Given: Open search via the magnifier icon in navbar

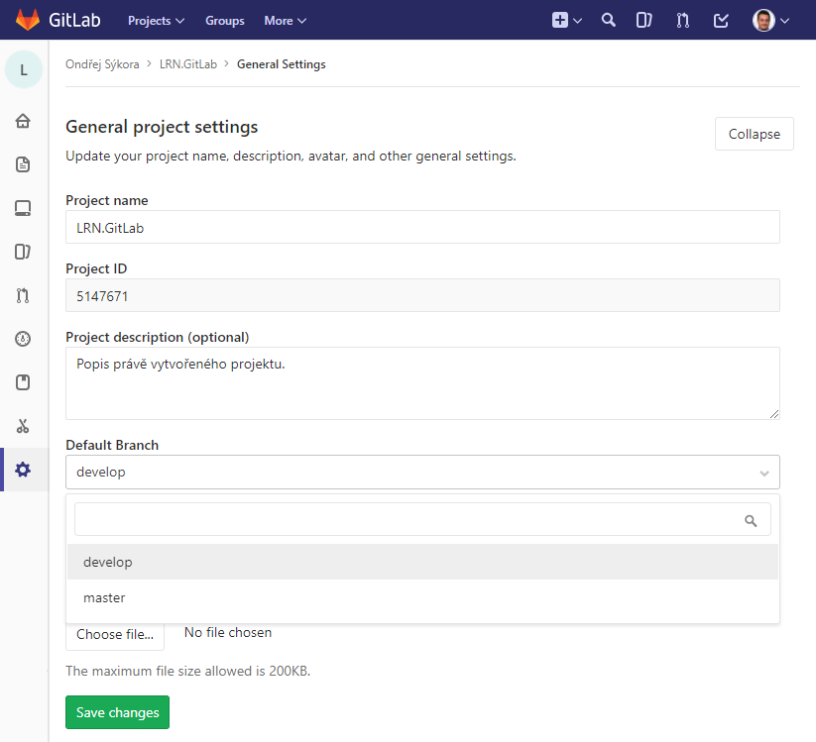Looking at the screenshot, I should [x=608, y=20].
